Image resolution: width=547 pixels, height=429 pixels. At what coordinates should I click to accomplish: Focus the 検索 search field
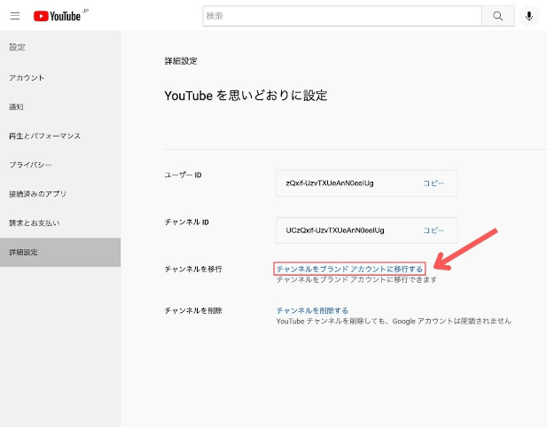342,16
